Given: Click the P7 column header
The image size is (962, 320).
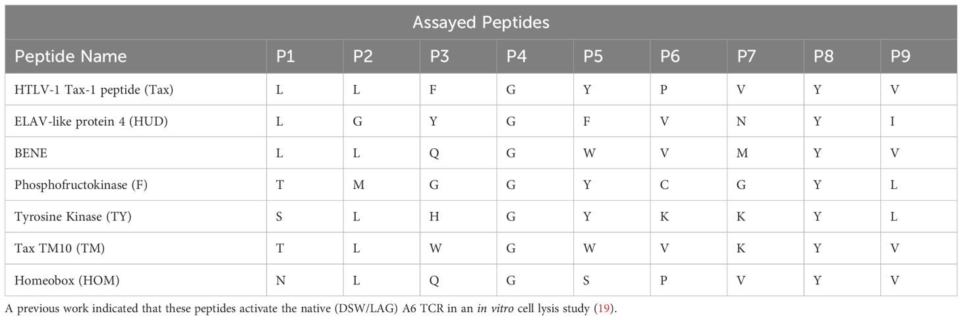Looking at the screenshot, I should (x=747, y=57).
